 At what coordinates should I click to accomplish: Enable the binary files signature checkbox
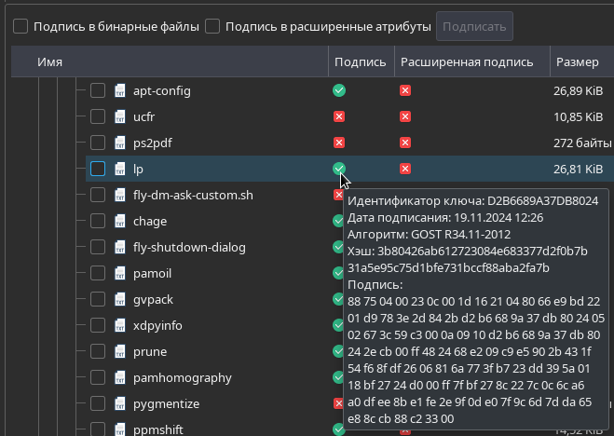[20, 27]
